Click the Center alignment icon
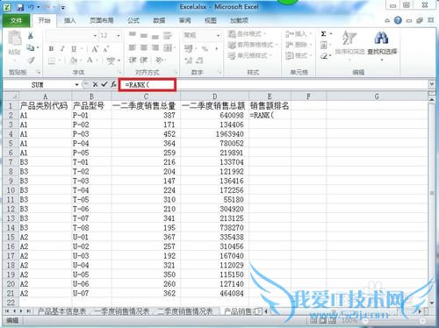Screen dimensions: 439x328 (x=144, y=47)
